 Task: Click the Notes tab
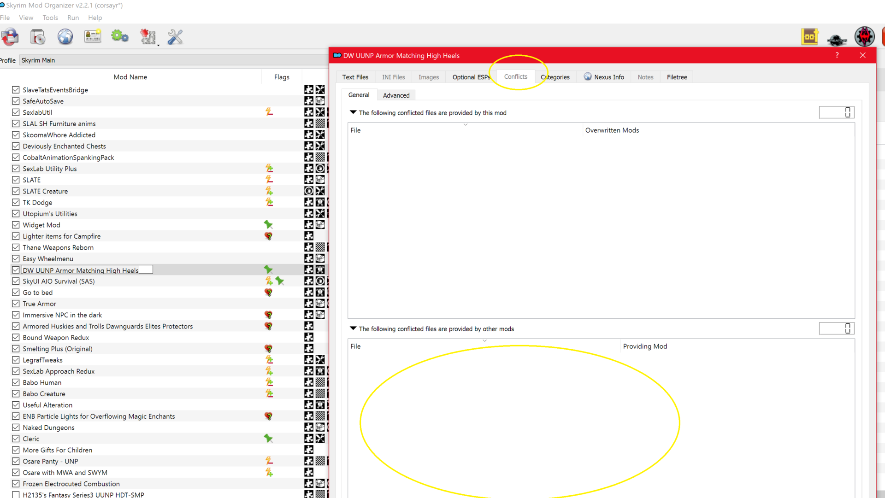coord(645,77)
